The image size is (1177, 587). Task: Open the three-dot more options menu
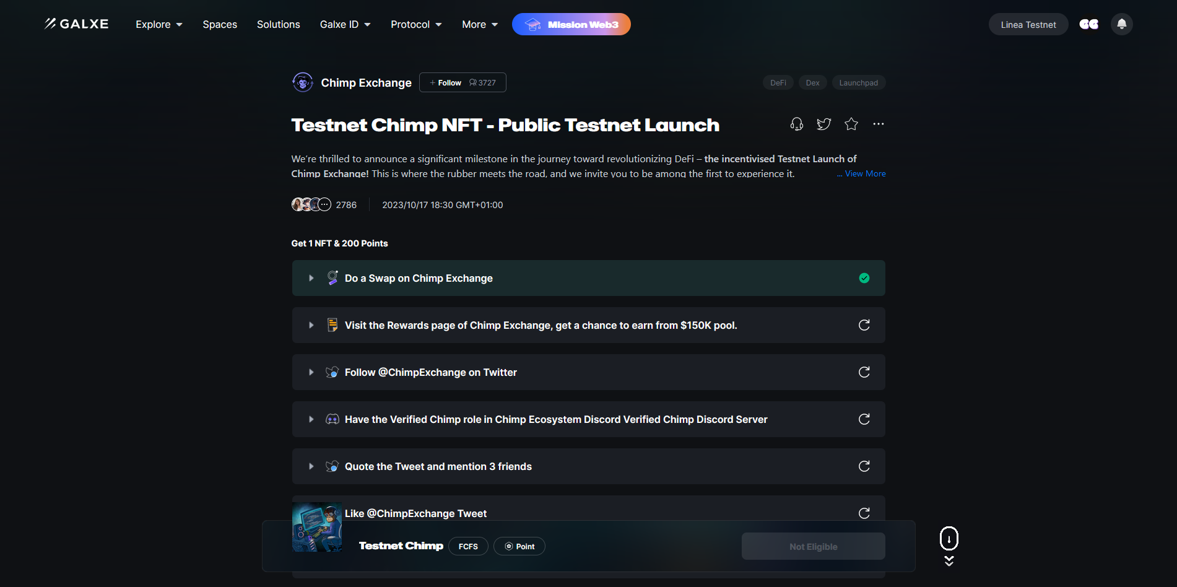click(x=878, y=124)
